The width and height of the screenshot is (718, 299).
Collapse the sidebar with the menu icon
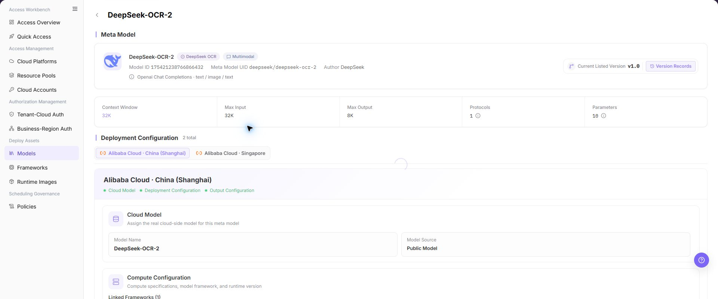click(75, 9)
